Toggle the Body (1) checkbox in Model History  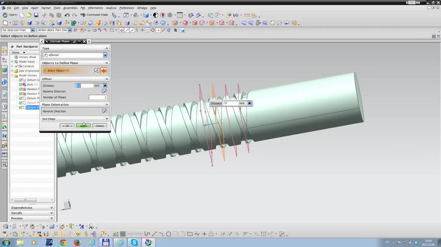click(x=21, y=84)
